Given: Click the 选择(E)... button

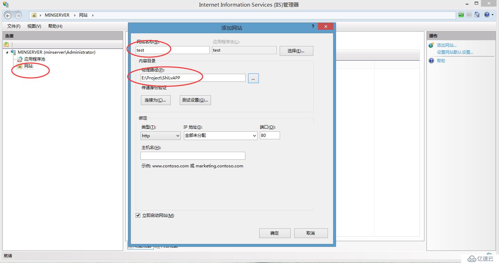Looking at the screenshot, I should 296,51.
